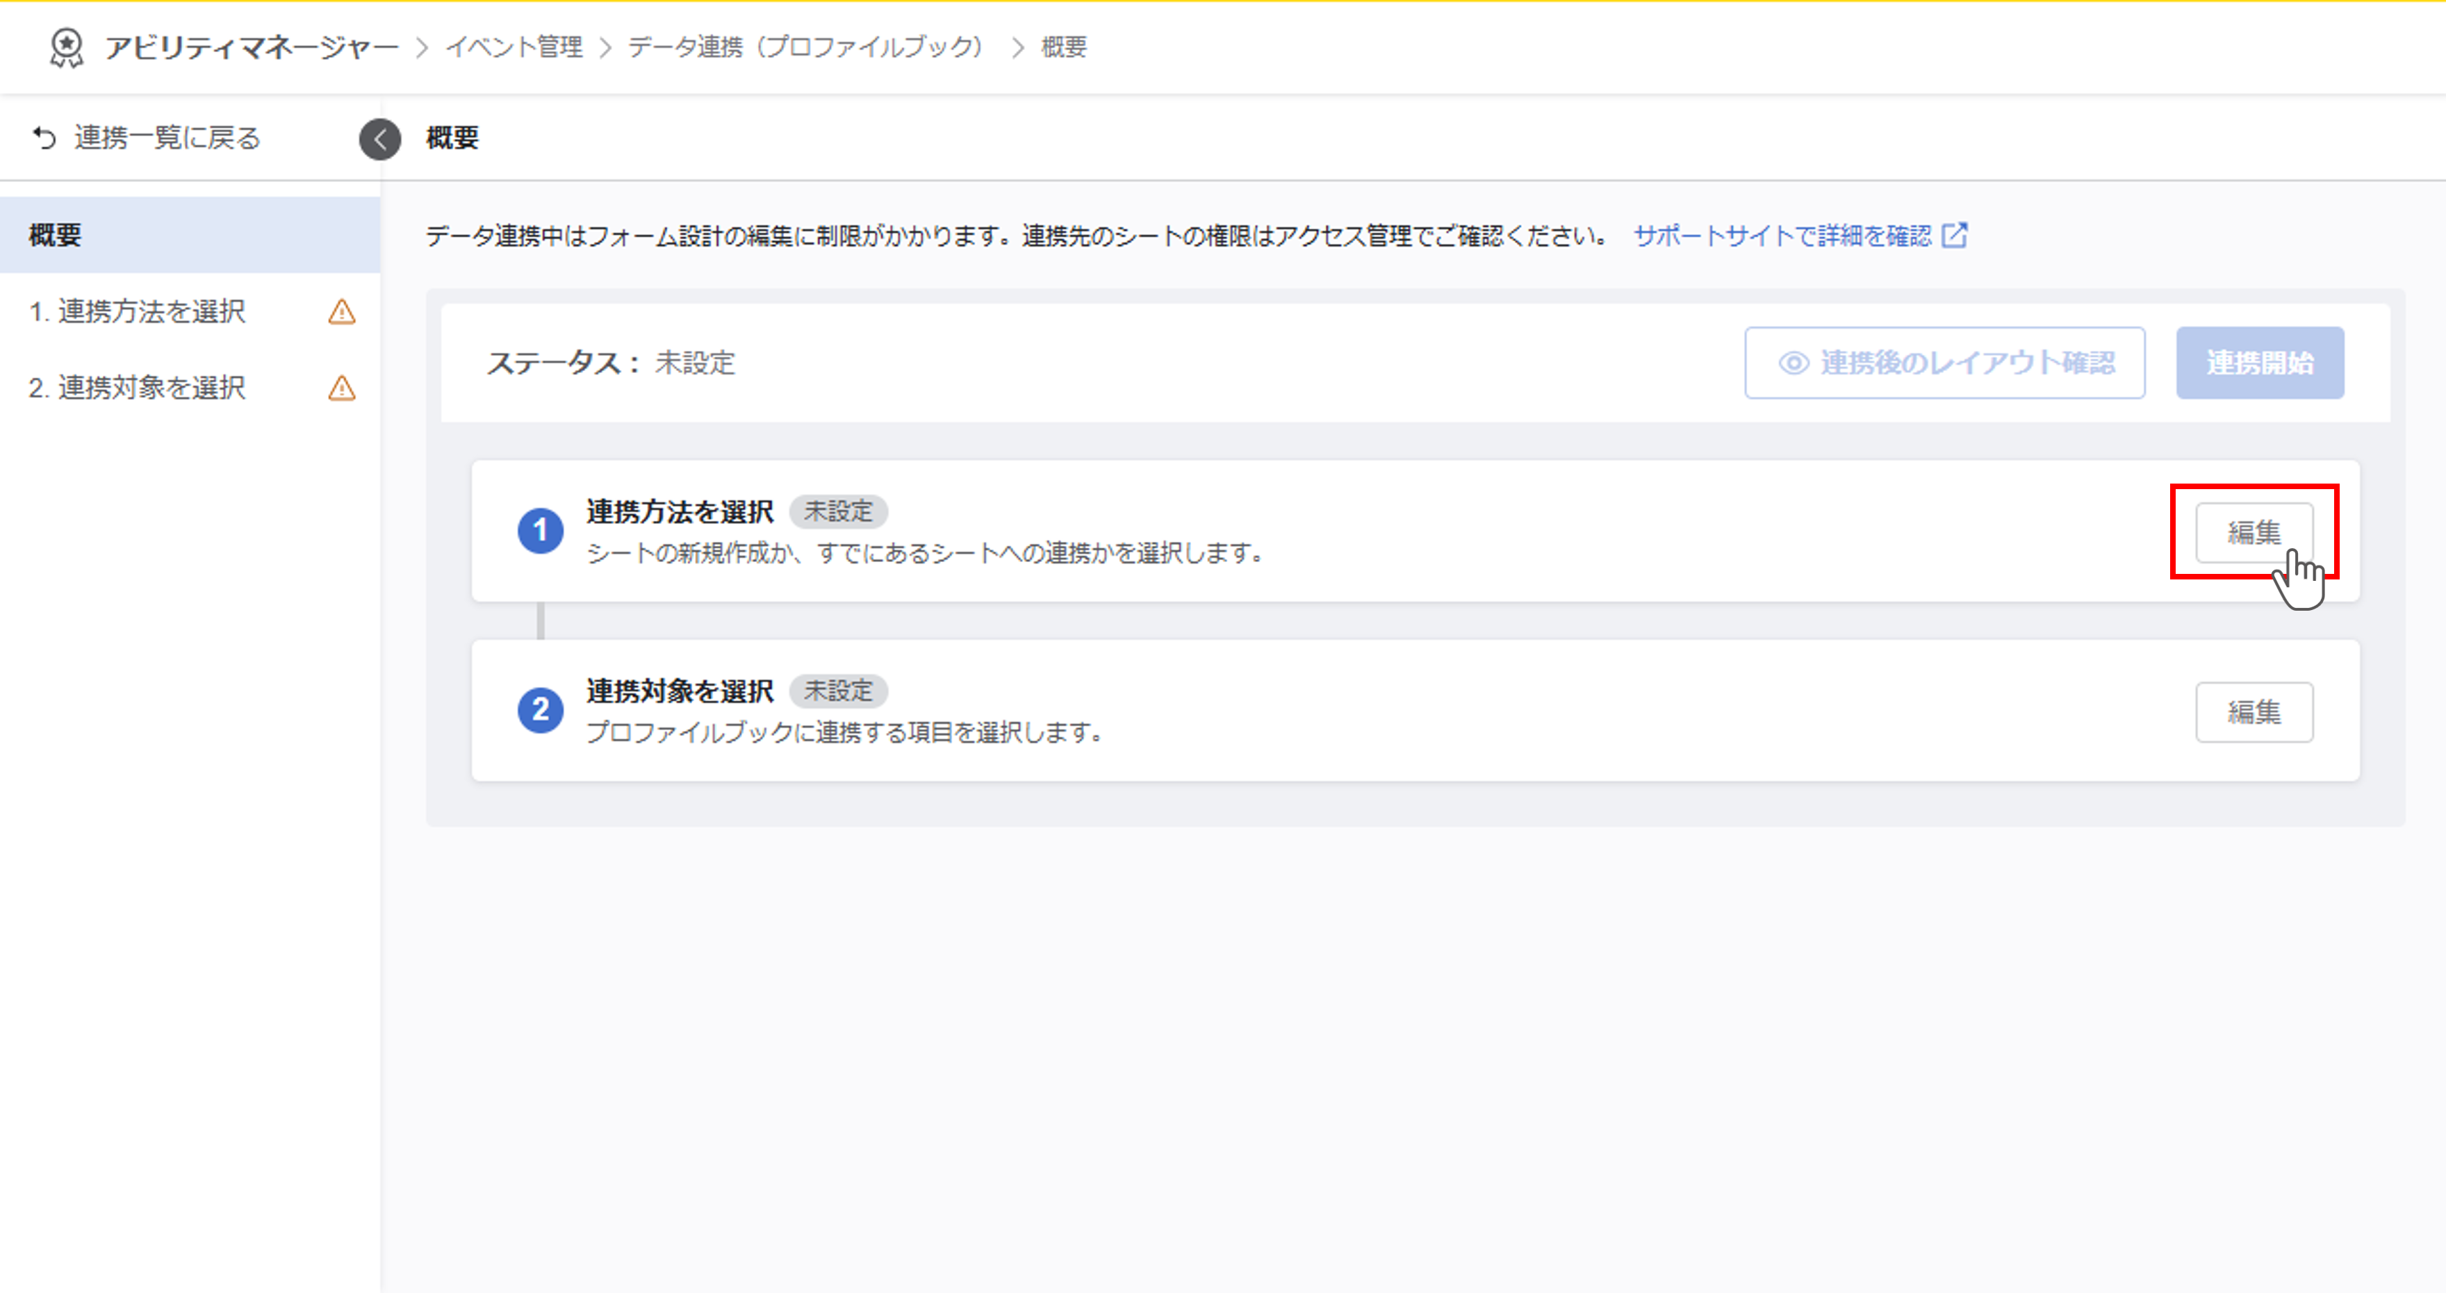The width and height of the screenshot is (2446, 1293).
Task: Open the サポートサイトで詳細を確認 link
Action: coord(1781,234)
